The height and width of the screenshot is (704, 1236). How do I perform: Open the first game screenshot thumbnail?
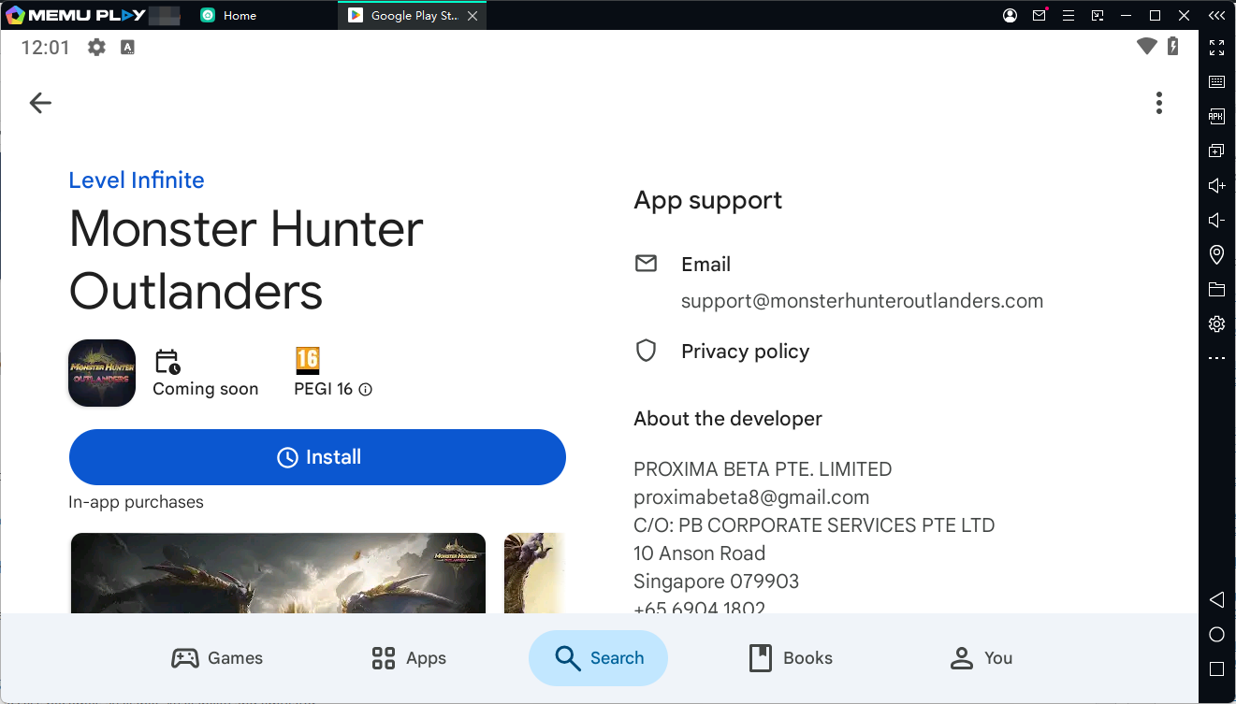(x=278, y=573)
